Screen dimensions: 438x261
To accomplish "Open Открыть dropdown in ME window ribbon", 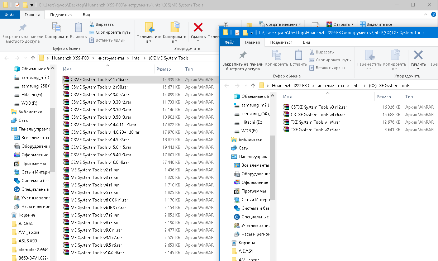I will (340, 24).
